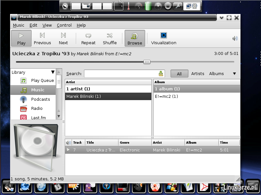Toggle Repeat playback mode
This screenshot has height=195, width=261.
[x=88, y=38]
